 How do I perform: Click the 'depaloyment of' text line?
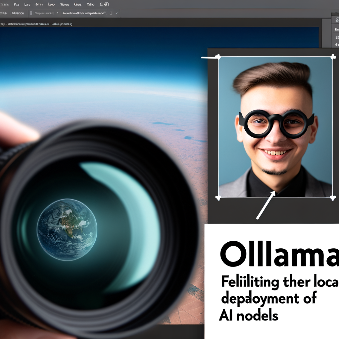pos(269,299)
